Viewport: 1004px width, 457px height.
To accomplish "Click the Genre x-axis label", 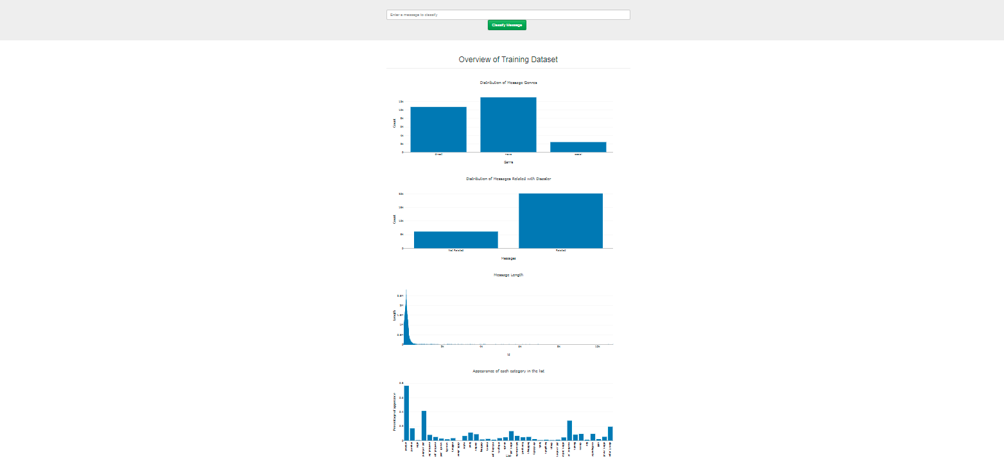I will click(x=508, y=162).
